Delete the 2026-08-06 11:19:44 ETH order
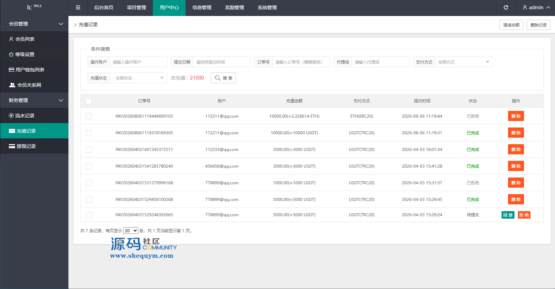 (x=516, y=116)
